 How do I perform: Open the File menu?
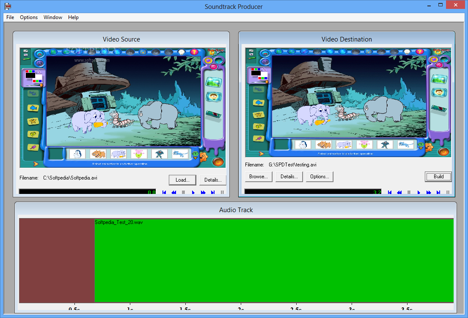(10, 17)
